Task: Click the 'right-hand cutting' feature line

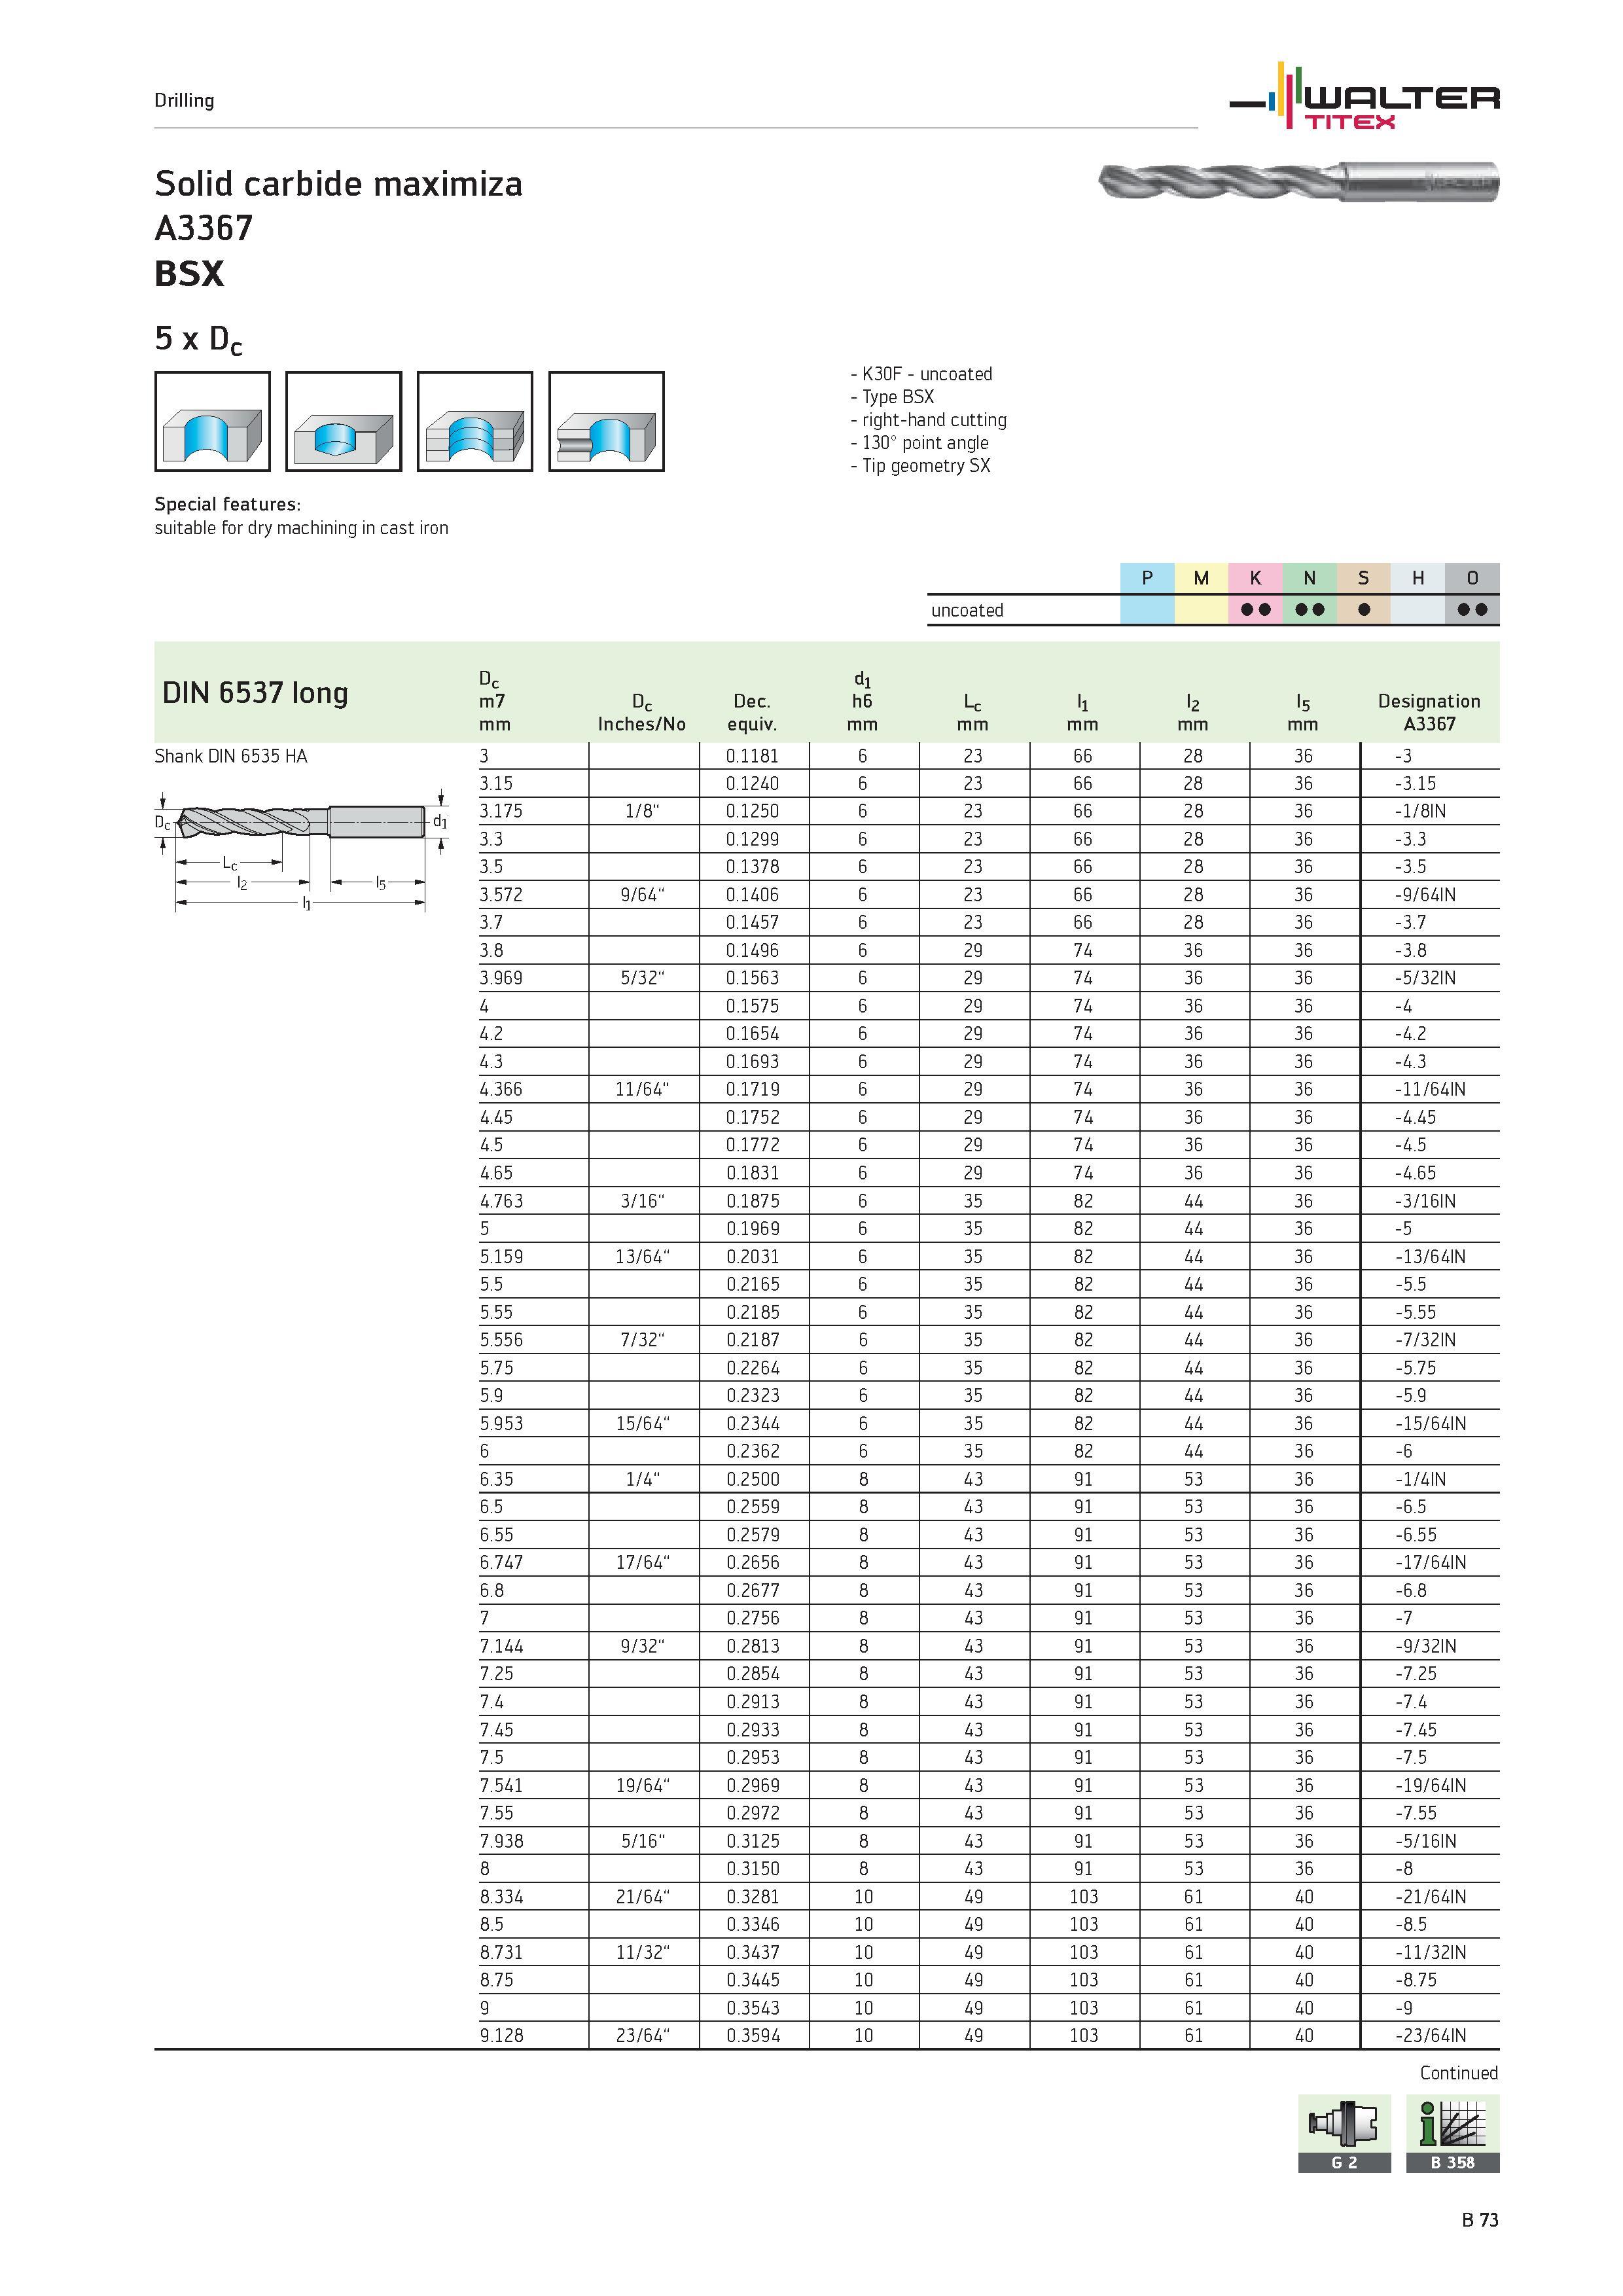Action: pos(928,420)
